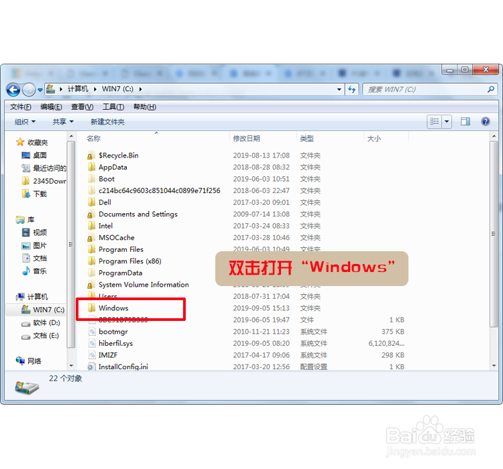This screenshot has width=503, height=469.
Task: Open the 编辑(E) menu
Action: (51, 107)
